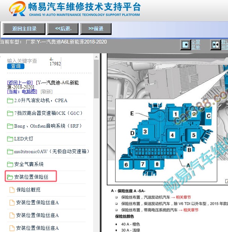Viewport: 228px width, 232px height.
Task: Click document icon beside 保险丝概览
Action: pos(12,190)
